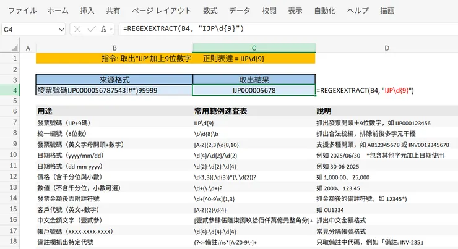Open the データ tab
458x249 pixels.
(240, 11)
